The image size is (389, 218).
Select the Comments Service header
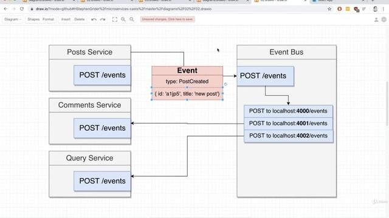[90, 105]
